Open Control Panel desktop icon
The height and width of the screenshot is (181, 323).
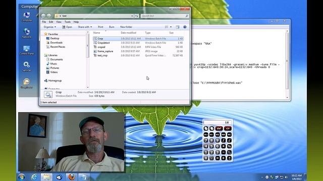click(27, 50)
